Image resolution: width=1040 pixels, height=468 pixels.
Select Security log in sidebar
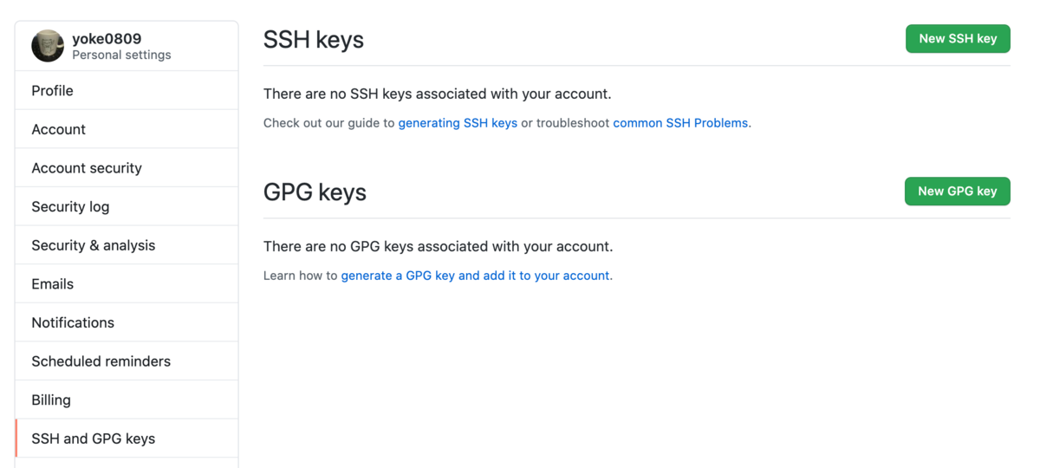70,206
